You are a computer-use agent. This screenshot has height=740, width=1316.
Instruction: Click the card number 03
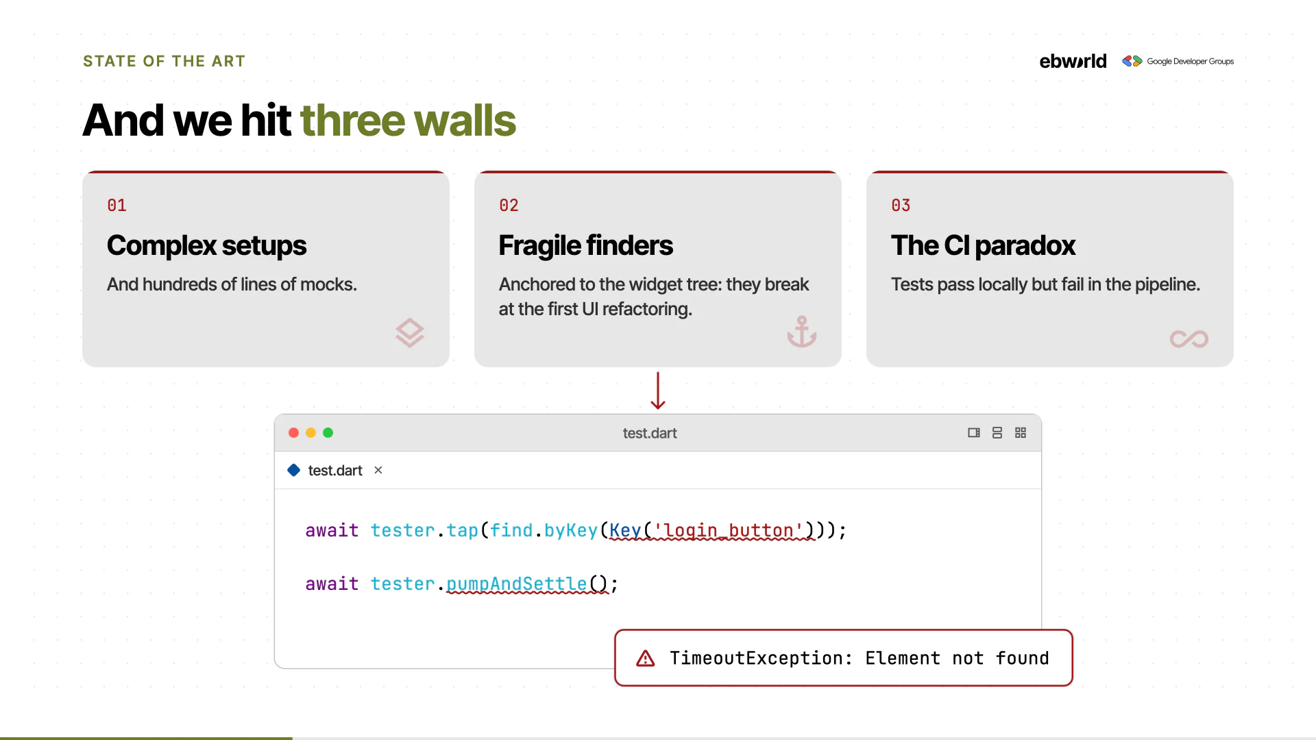(x=901, y=206)
